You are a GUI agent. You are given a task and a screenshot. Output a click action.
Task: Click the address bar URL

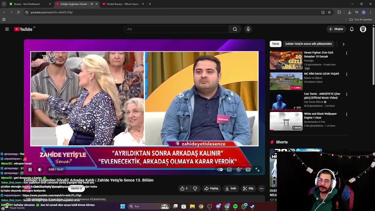(52, 12)
